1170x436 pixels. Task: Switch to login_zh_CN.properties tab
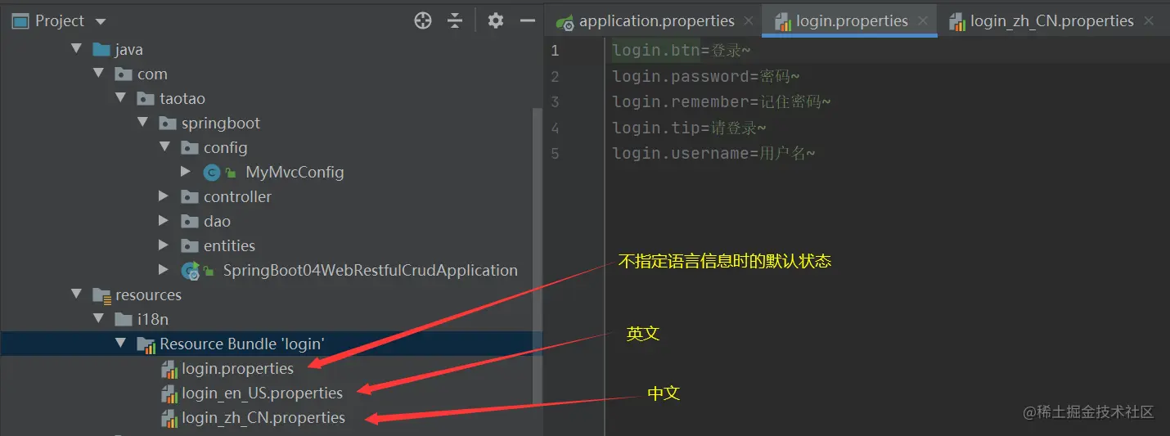point(1051,21)
